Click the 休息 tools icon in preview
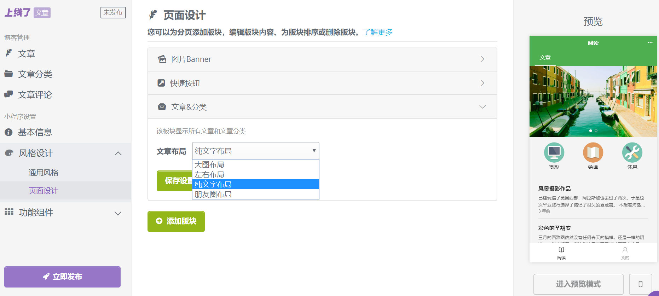The width and height of the screenshot is (659, 296). [632, 152]
